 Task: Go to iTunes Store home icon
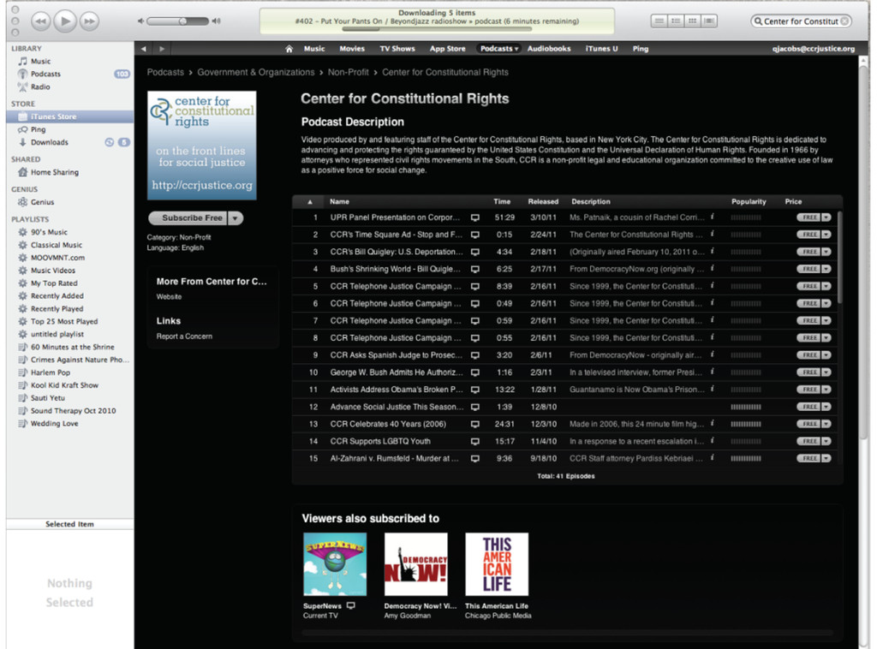(289, 49)
